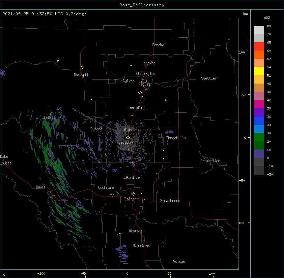This screenshot has height=278, width=284.
Task: Select the magenta 42 dBZ color swatch
Action: tap(259, 104)
